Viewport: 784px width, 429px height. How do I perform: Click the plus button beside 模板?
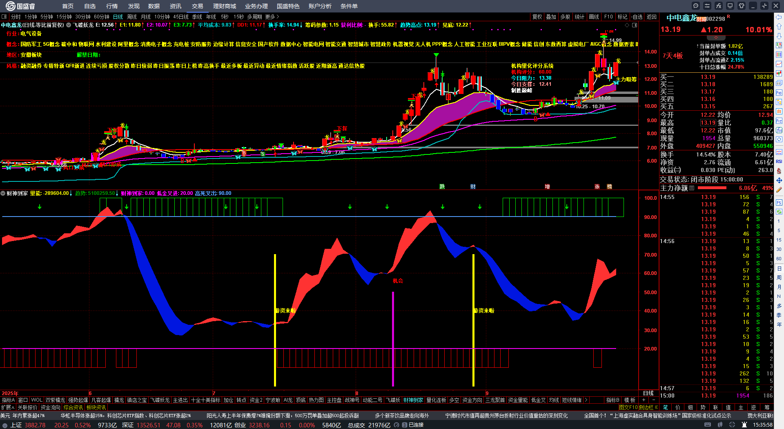(x=644, y=400)
